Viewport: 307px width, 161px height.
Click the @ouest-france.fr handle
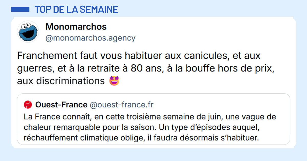coord(122,105)
